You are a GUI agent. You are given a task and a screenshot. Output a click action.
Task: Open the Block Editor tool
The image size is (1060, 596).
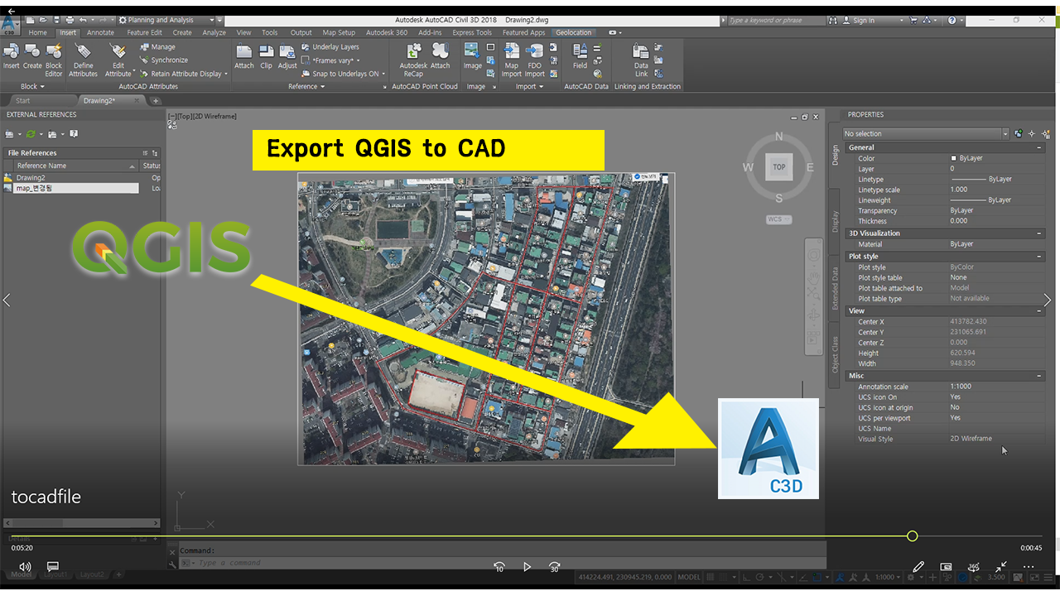[x=54, y=60]
